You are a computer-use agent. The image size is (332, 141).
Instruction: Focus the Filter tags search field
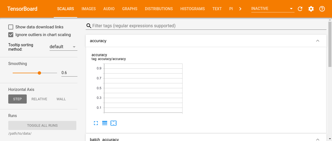click(x=209, y=26)
